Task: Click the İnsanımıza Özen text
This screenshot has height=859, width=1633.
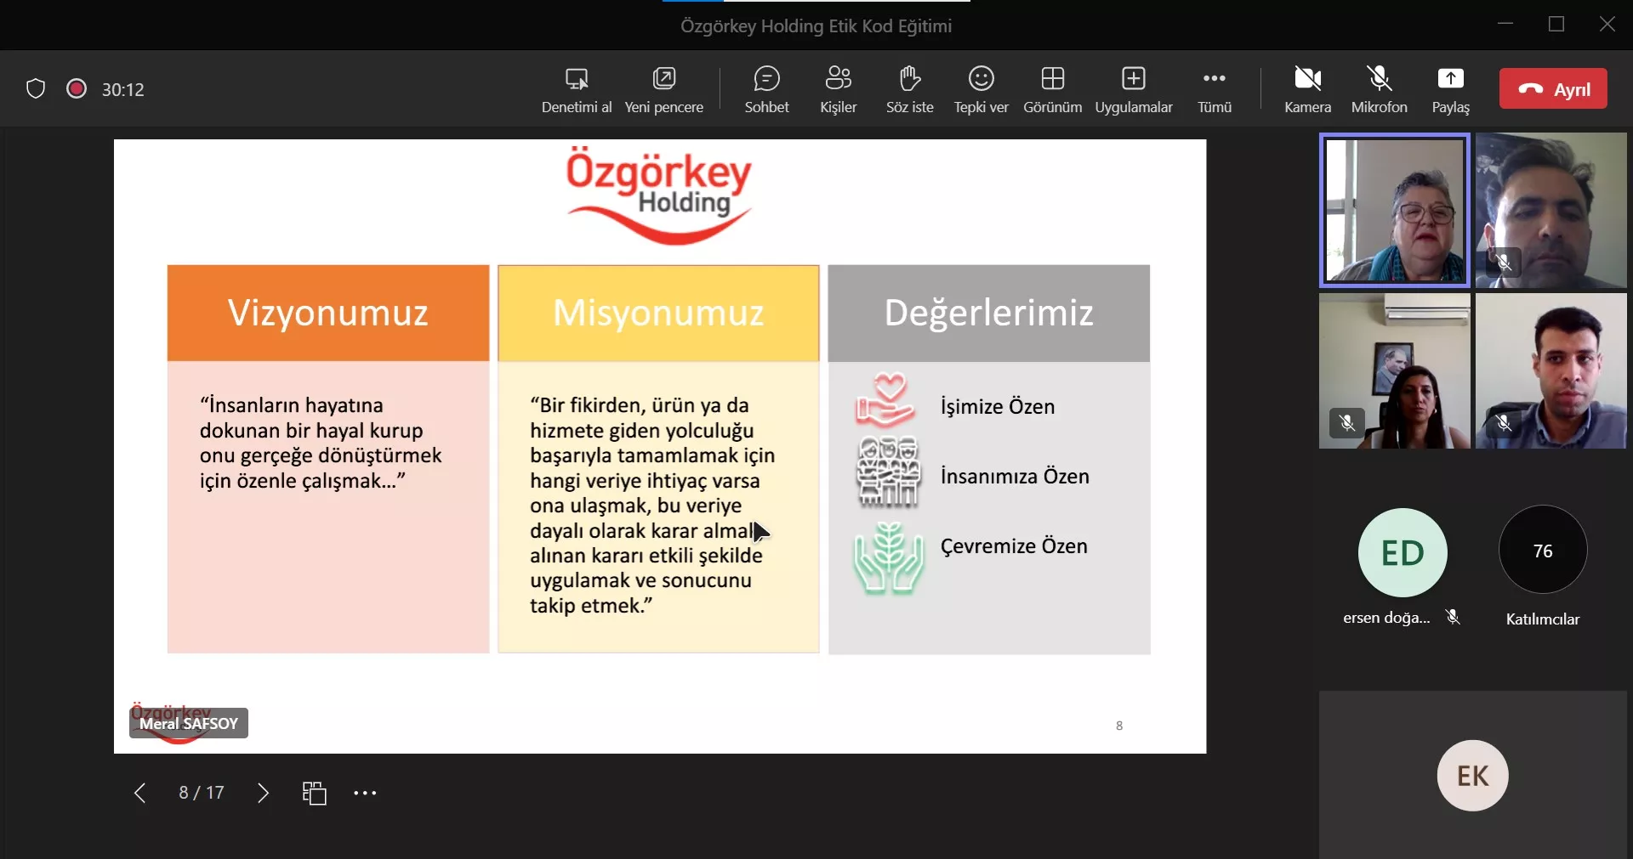Action: [1015, 476]
